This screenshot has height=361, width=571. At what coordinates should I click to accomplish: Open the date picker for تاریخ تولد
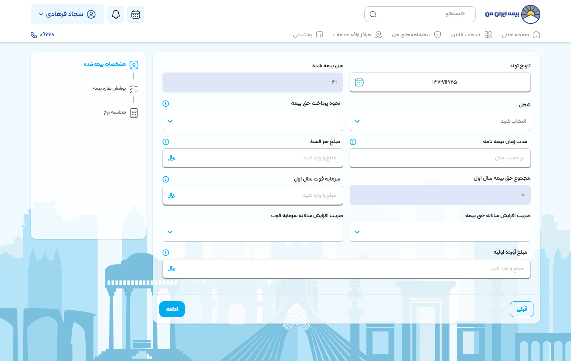tap(359, 82)
